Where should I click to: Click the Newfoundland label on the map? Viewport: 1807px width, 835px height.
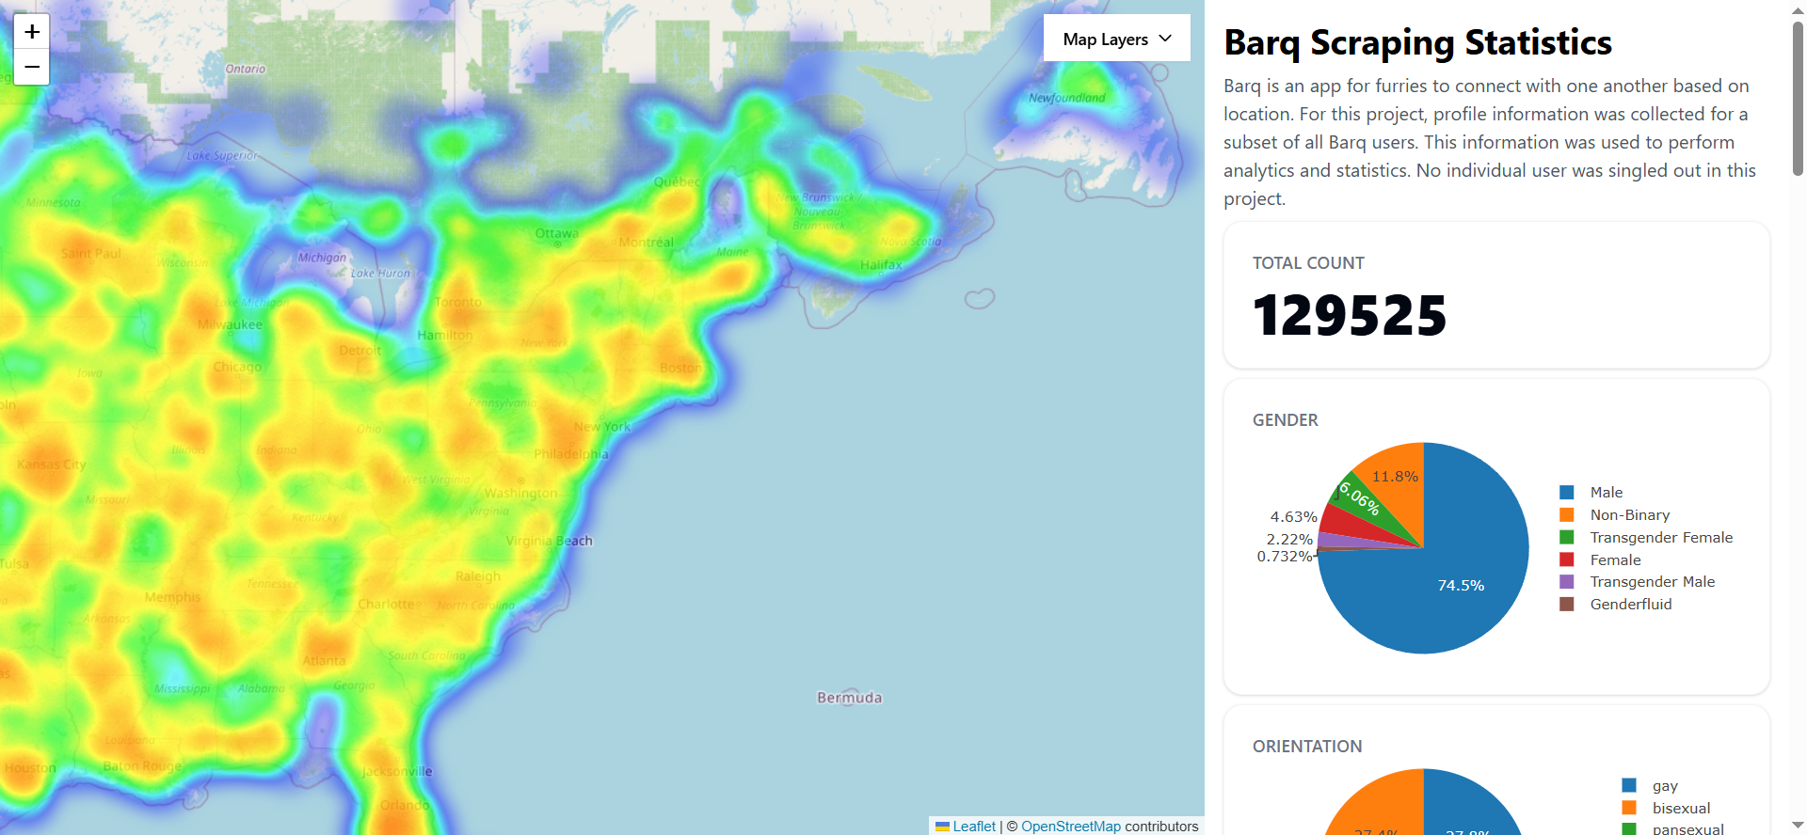pos(1067,98)
